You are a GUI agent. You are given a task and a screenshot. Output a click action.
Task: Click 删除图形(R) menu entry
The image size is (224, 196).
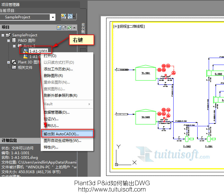click(53, 75)
